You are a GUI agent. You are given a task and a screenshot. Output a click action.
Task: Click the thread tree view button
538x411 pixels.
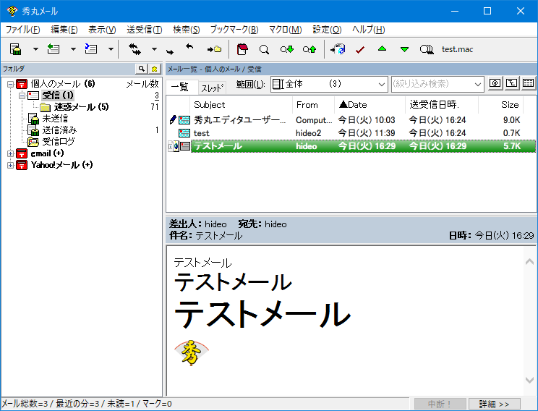point(511,83)
